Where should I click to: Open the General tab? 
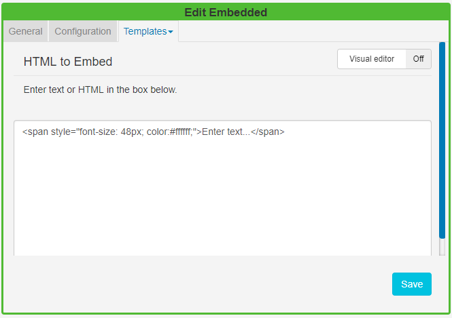point(26,31)
